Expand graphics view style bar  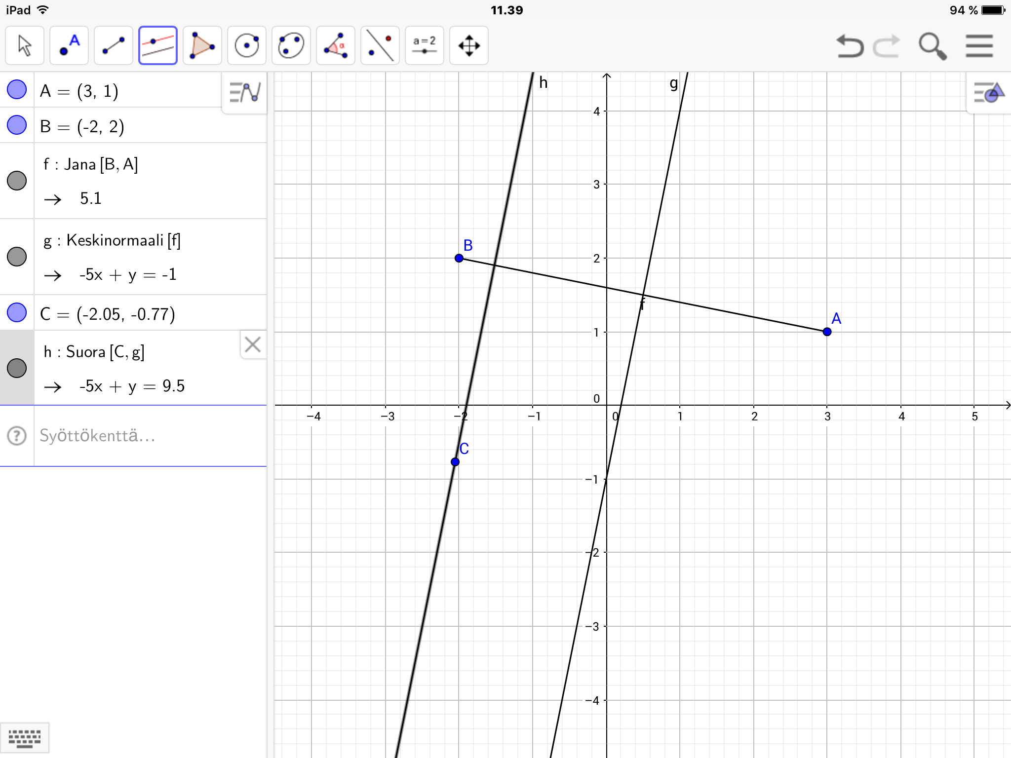click(x=988, y=92)
